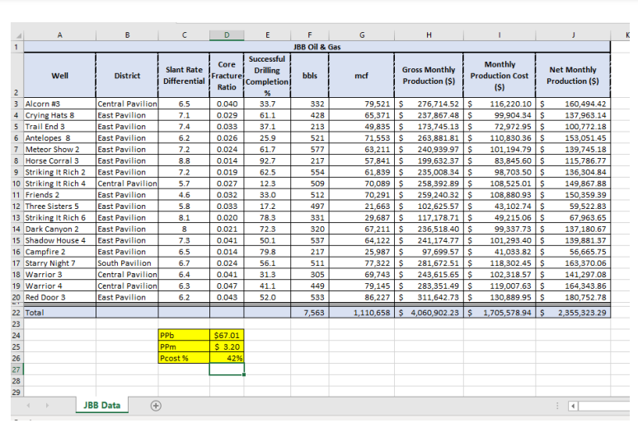Image resolution: width=638 pixels, height=432 pixels.
Task: Click the Alcorn #3 well cell
Action: point(60,104)
